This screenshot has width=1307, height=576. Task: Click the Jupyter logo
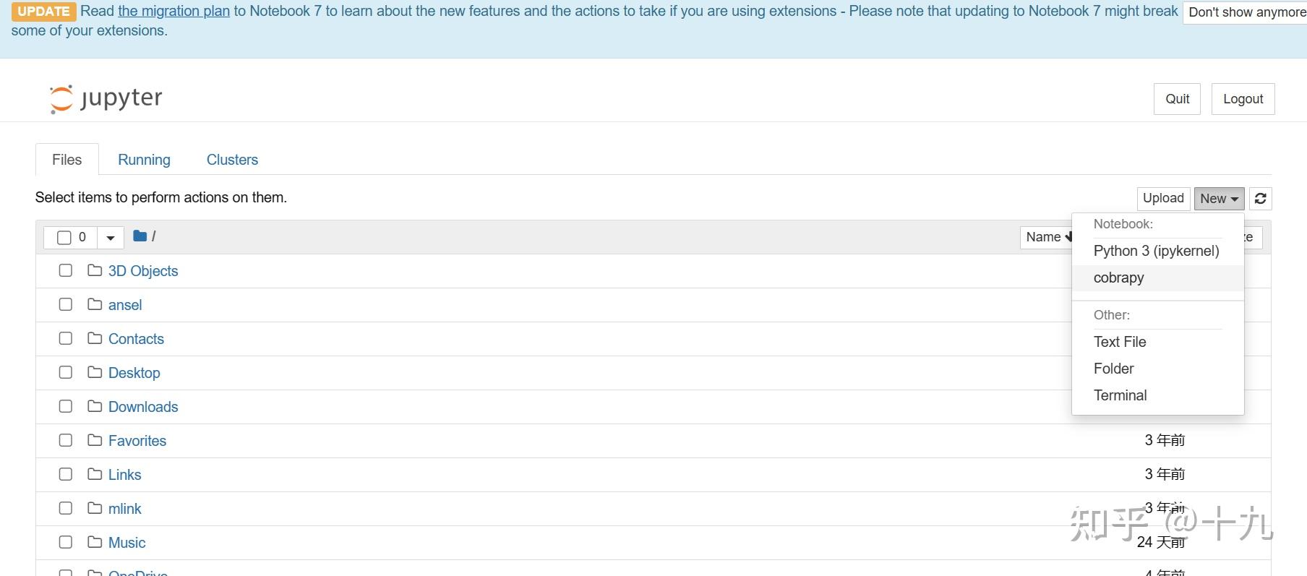click(106, 98)
